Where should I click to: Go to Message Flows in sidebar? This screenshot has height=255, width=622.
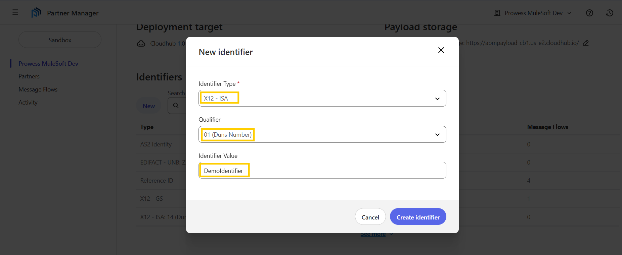[38, 89]
